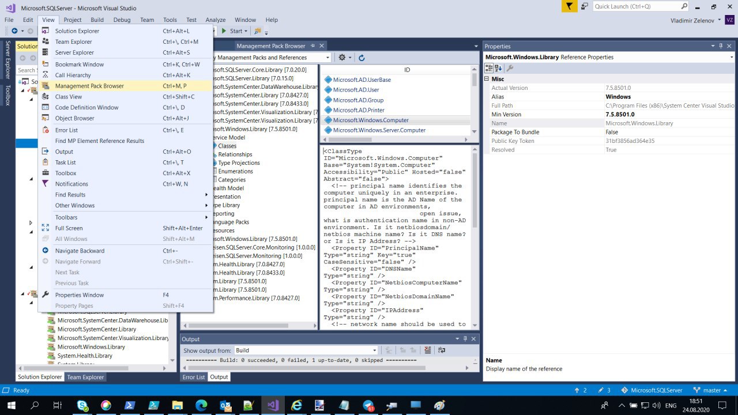Select System.Health.Library in Solution Explorer

point(85,356)
